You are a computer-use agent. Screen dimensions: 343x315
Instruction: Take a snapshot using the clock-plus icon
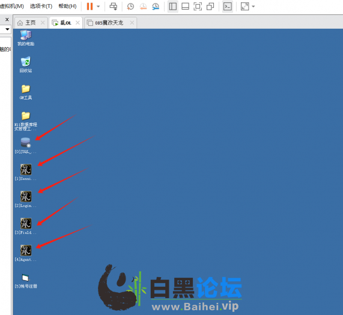point(130,7)
